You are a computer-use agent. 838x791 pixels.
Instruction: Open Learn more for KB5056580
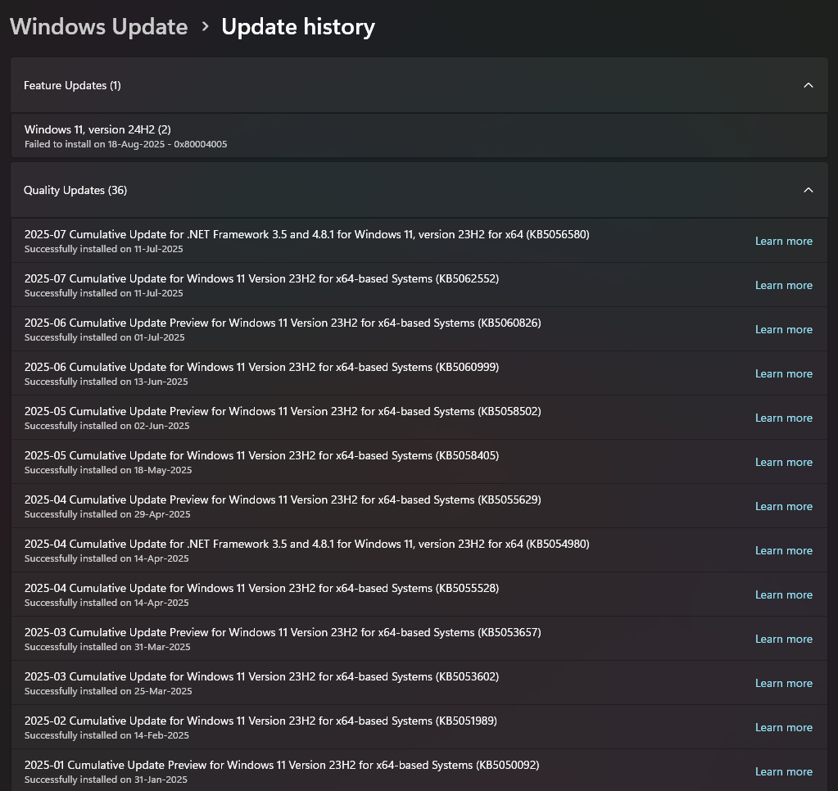tap(783, 241)
